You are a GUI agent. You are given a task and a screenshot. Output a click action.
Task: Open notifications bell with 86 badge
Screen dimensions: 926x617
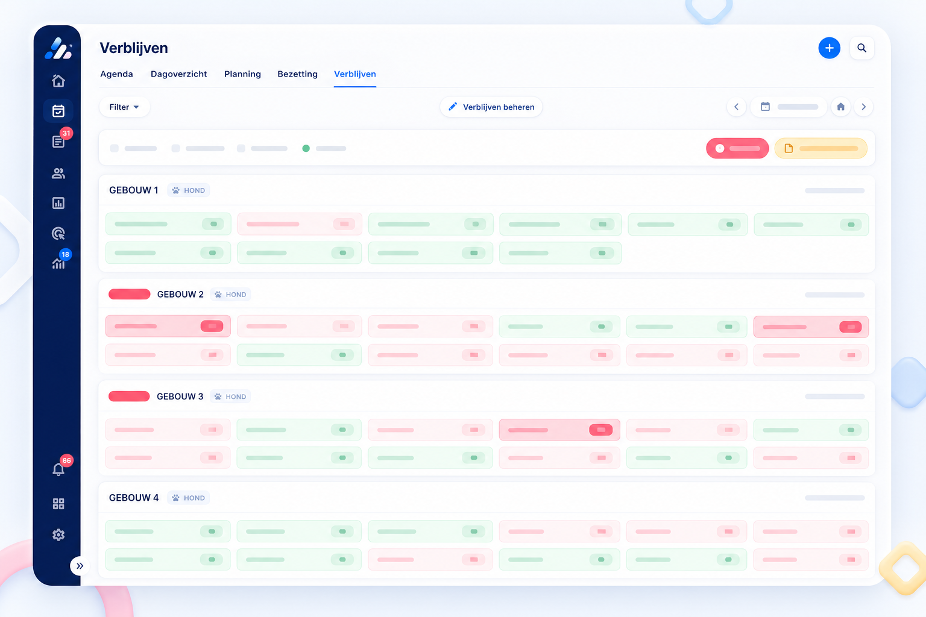pyautogui.click(x=58, y=469)
